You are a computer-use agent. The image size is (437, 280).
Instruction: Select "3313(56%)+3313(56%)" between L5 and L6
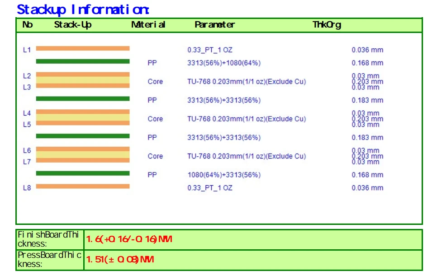(224, 137)
